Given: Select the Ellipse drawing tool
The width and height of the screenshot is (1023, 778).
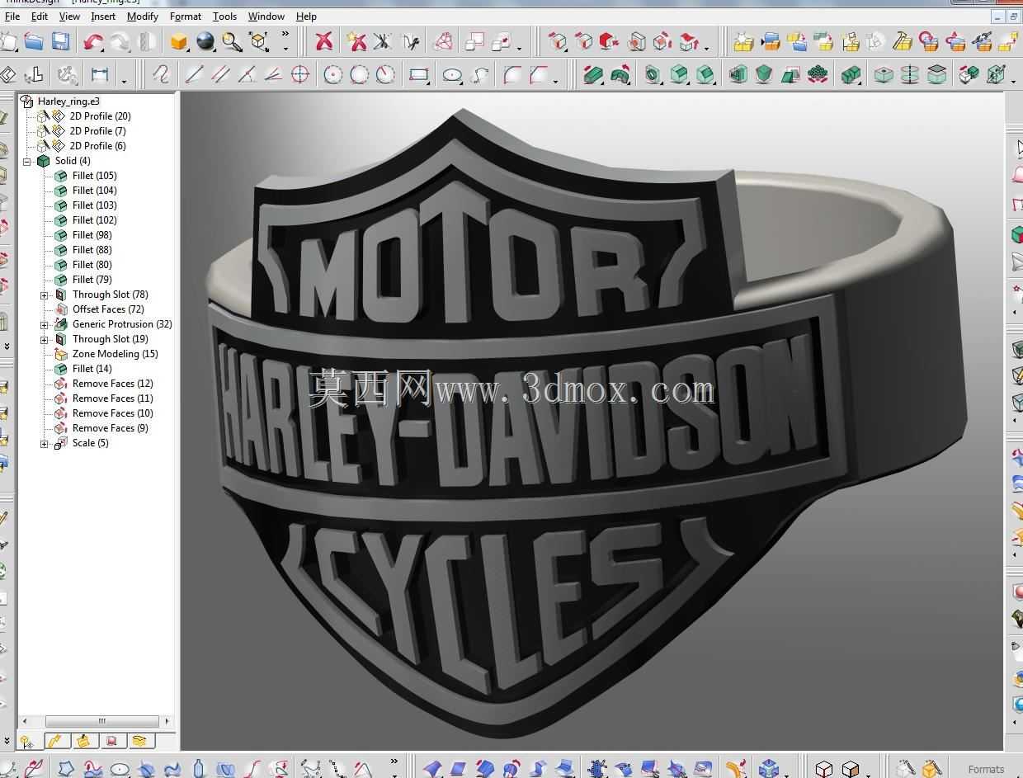Looking at the screenshot, I should coord(451,75).
